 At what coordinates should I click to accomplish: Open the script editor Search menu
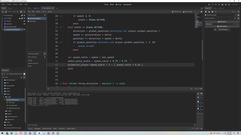[38, 12]
